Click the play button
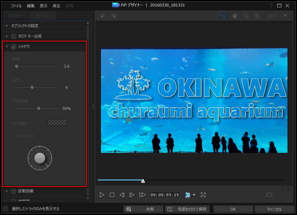 click(102, 195)
